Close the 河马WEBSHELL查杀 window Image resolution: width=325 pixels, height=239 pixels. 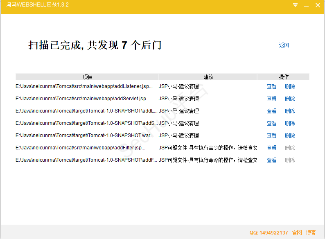point(318,5)
